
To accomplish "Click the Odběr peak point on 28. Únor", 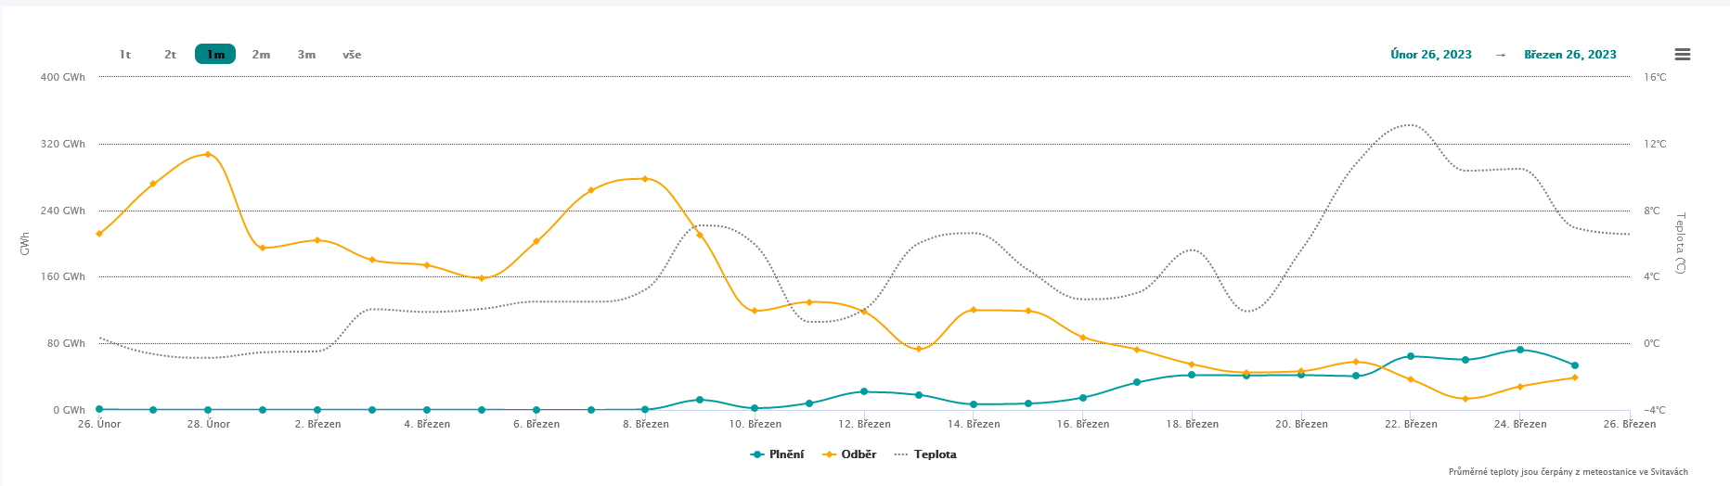I will click(x=208, y=154).
